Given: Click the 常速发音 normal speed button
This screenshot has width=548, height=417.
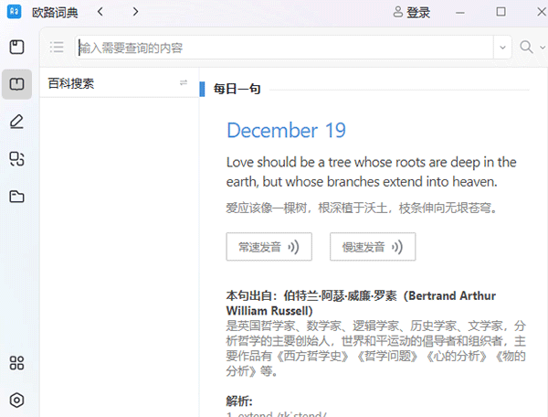Looking at the screenshot, I should 269,247.
